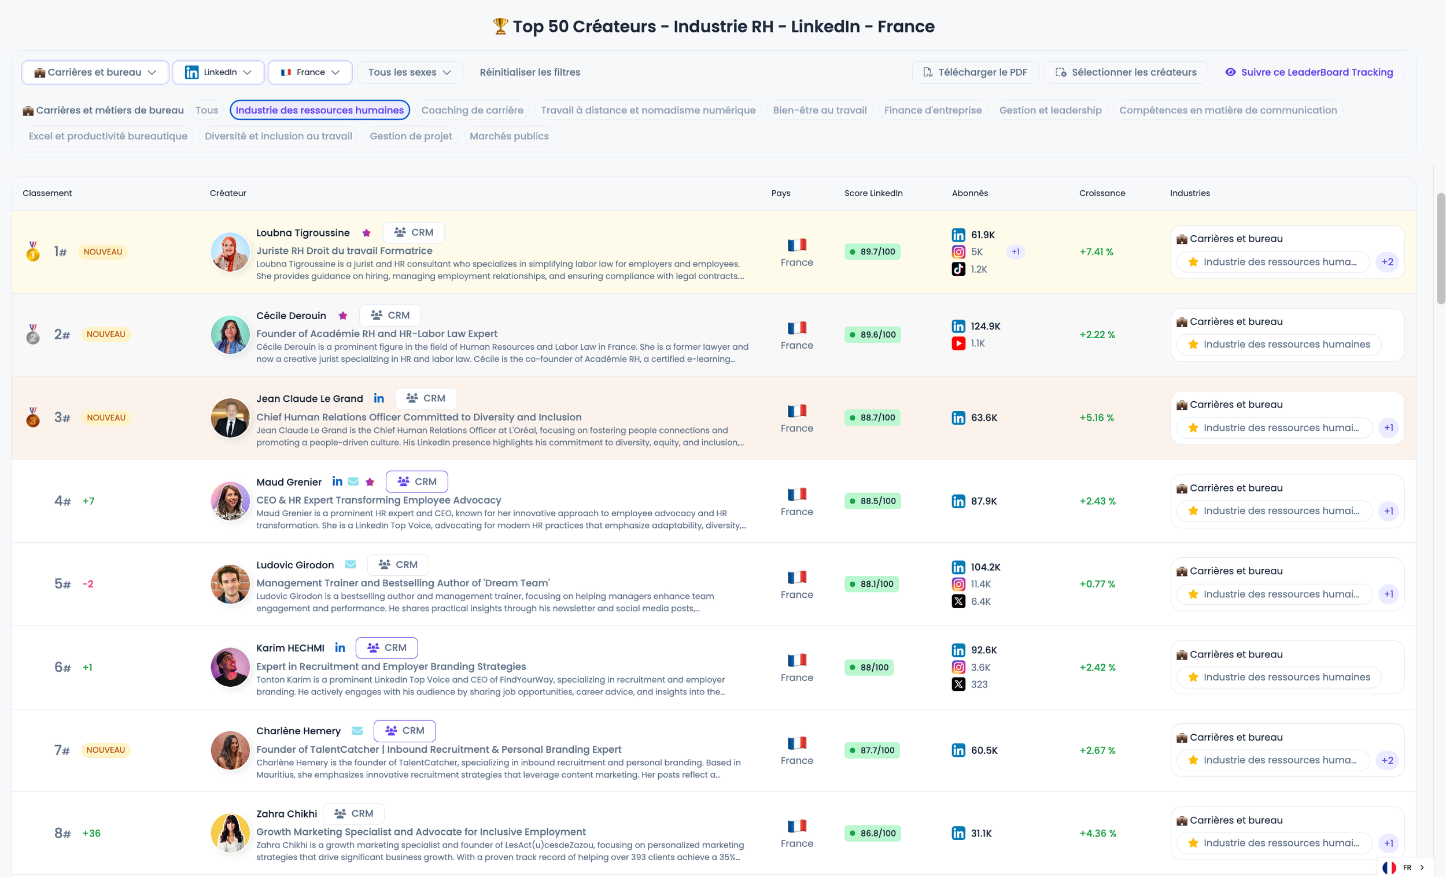Click envelope icon next to Charlène Hemery
Screen dimensions: 1446x877
pyautogui.click(x=357, y=730)
